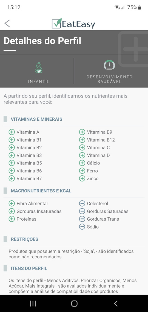Screen dimensions: 148x312
Task: Tap the Android home button
Action: click(74, 304)
